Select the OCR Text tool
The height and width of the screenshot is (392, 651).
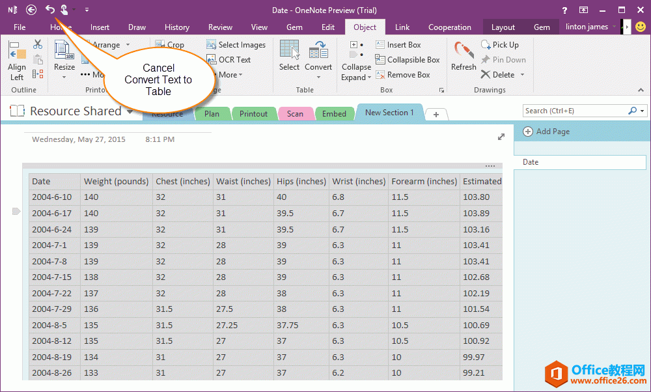click(229, 59)
